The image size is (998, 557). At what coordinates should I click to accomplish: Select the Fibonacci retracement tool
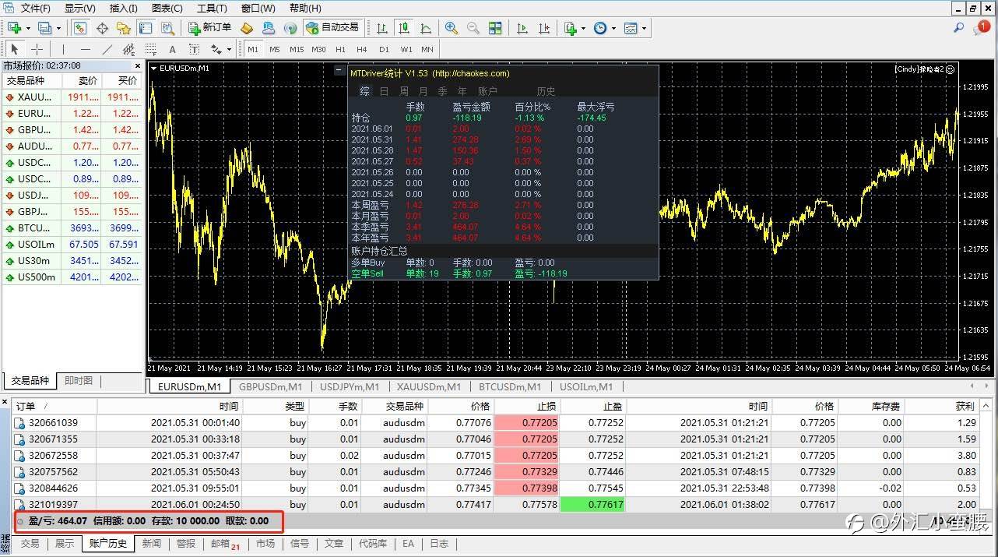point(151,49)
